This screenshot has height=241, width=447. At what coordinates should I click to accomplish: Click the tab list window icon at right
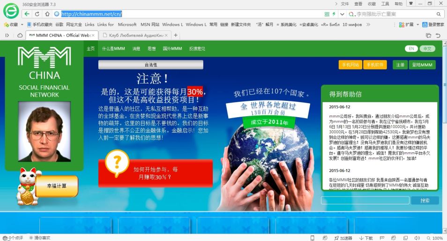428,35
